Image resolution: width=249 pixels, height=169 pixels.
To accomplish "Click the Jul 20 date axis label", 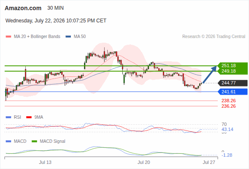I will (144, 162).
